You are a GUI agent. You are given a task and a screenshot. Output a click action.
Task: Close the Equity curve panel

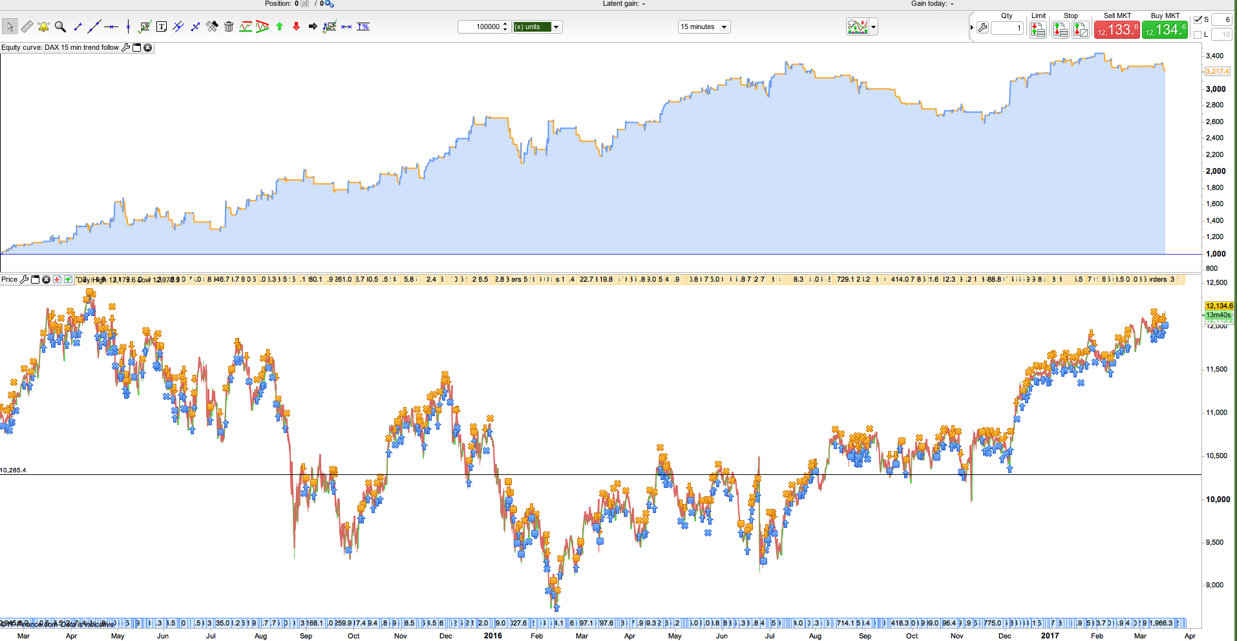(148, 47)
